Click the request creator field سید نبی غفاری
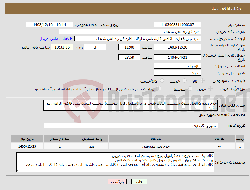Viewport: 250px width, 190px height. tap(138, 39)
